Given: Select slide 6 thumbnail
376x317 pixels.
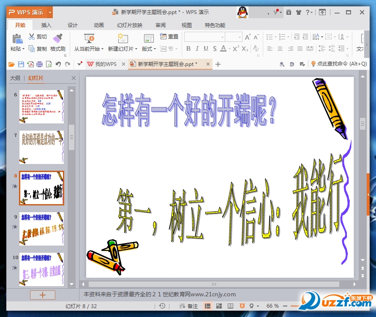Looking at the screenshot, I should click(x=41, y=107).
